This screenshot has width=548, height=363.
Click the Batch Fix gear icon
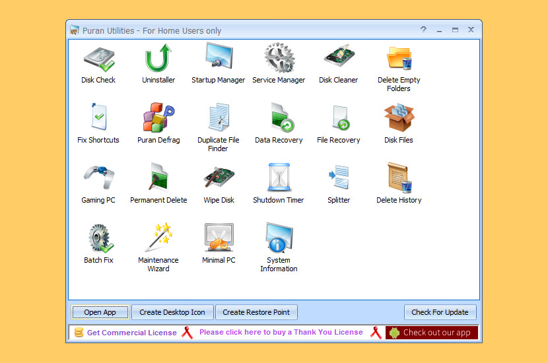[100, 238]
